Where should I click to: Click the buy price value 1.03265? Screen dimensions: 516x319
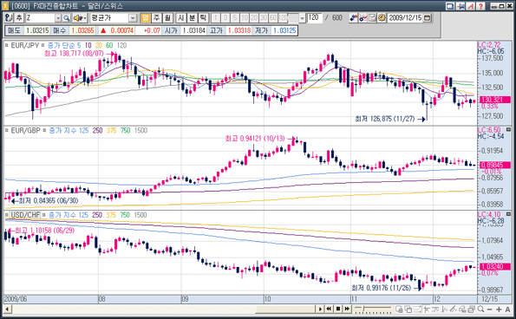coord(83,30)
